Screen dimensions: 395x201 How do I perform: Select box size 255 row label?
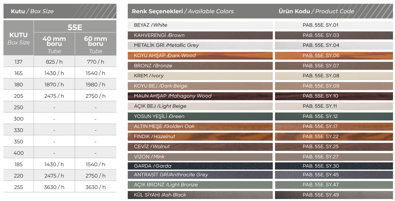tap(18, 187)
